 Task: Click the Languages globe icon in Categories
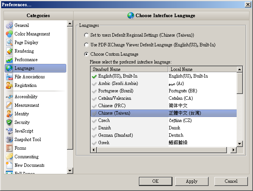tap(9, 68)
